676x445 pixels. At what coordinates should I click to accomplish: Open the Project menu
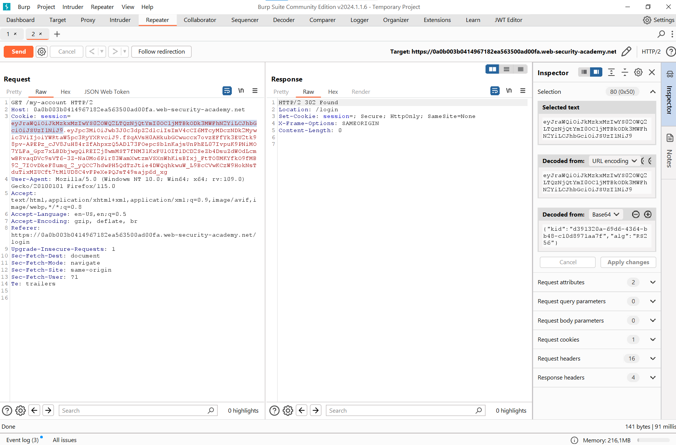[x=46, y=7]
